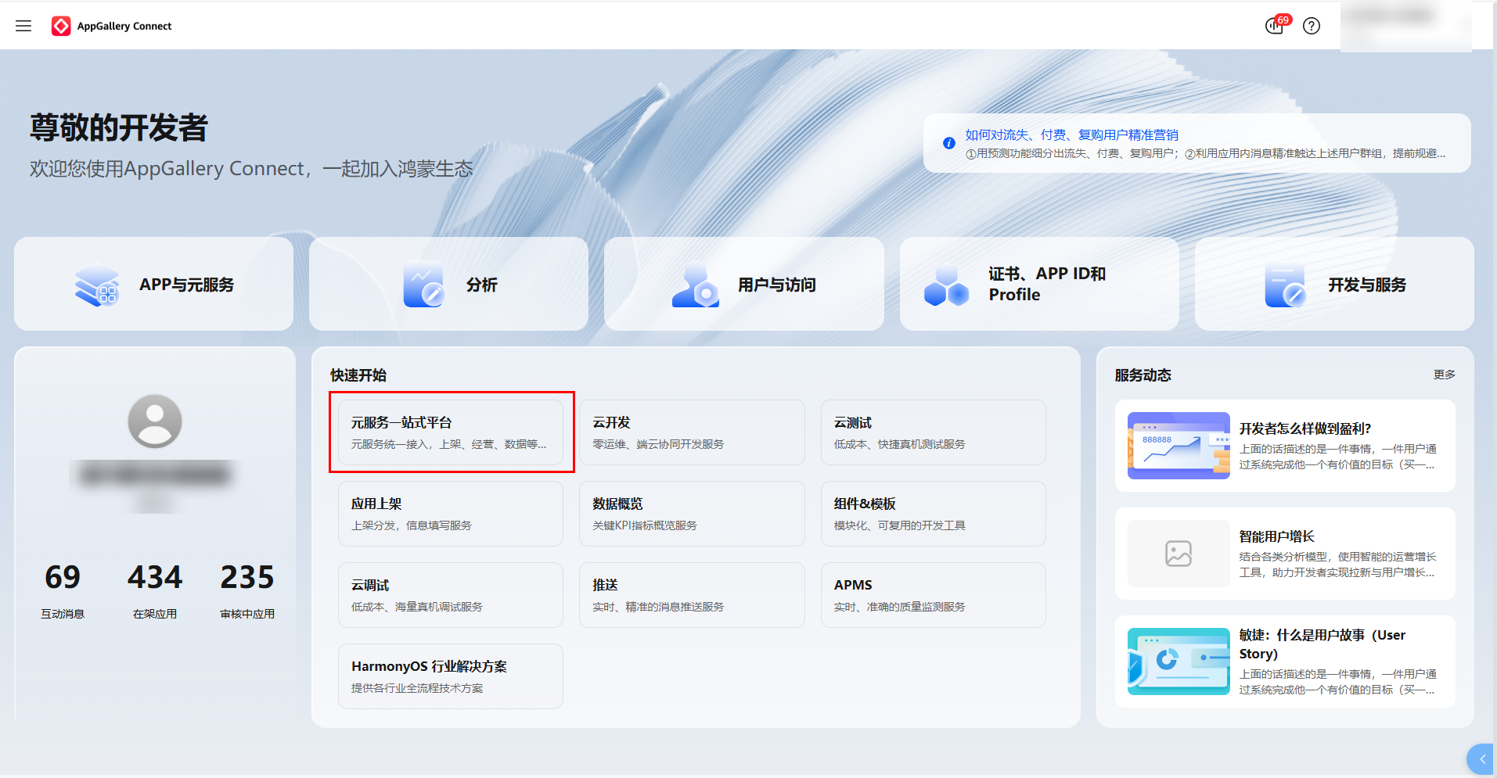Viewport: 1497px width, 778px height.
Task: Click the 证书、APP ID和Profile hexagon icon
Action: pyautogui.click(x=947, y=285)
